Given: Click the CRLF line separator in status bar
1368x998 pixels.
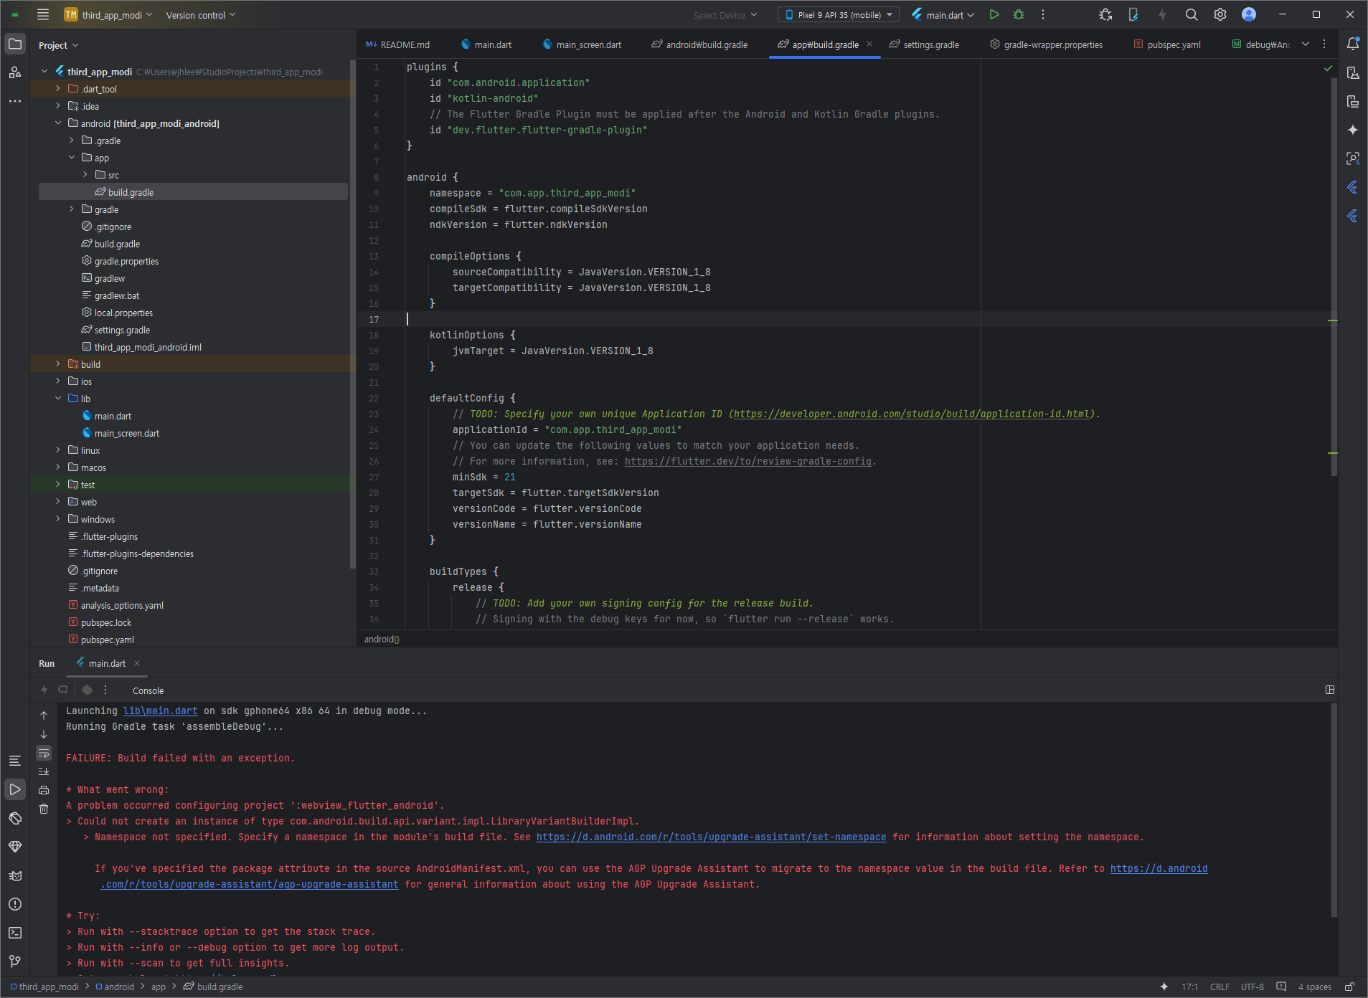Looking at the screenshot, I should pos(1220,987).
